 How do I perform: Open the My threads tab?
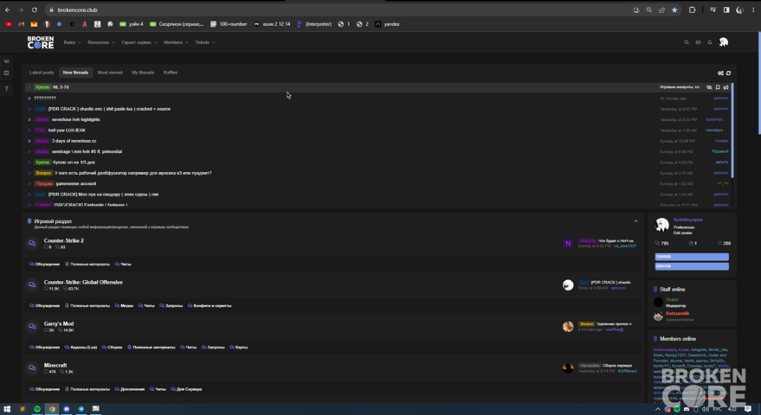143,73
